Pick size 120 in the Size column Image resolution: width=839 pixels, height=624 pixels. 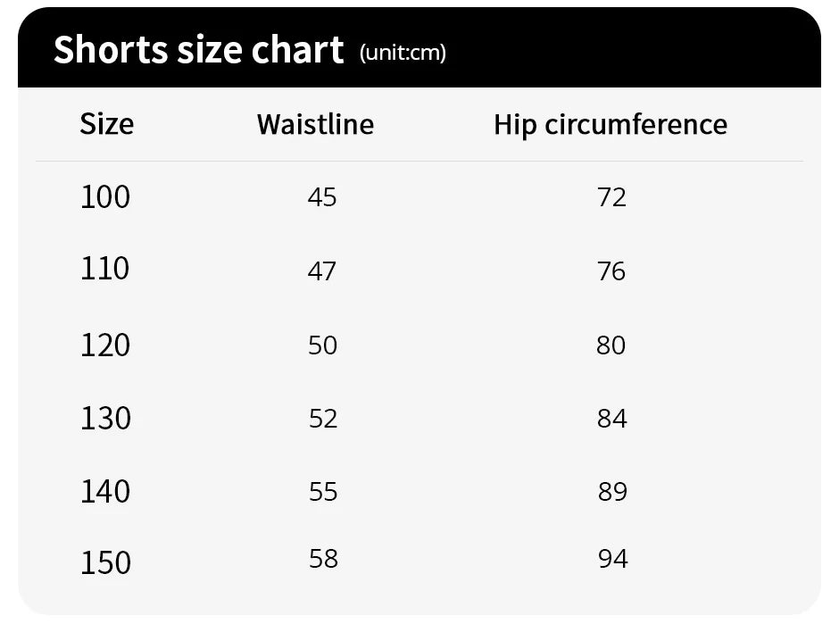point(105,345)
